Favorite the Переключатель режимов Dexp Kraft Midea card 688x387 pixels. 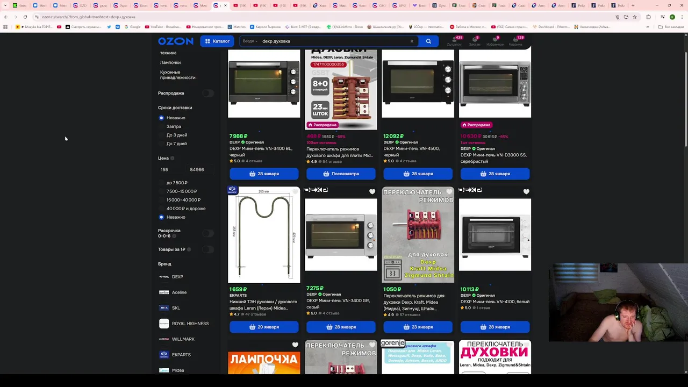pyautogui.click(x=449, y=191)
